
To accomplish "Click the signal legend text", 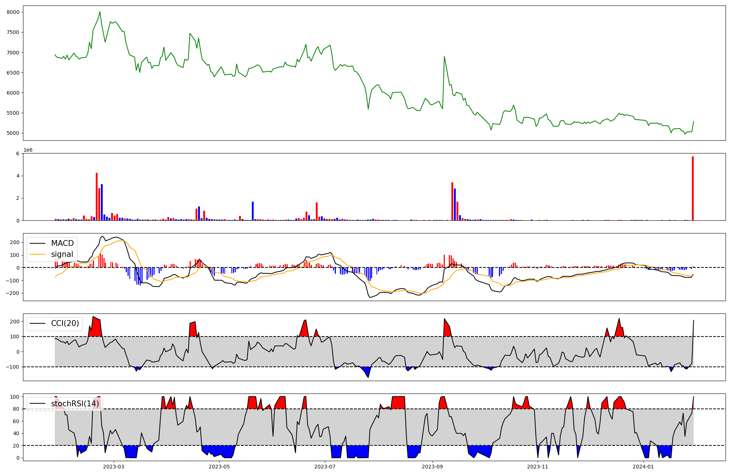I will click(x=62, y=254).
